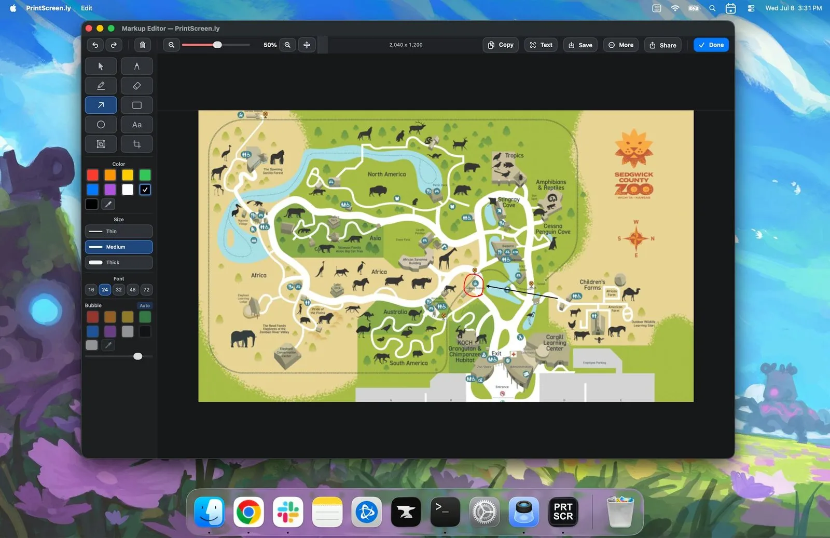Open the More options dropdown
This screenshot has width=830, height=538.
click(x=621, y=45)
